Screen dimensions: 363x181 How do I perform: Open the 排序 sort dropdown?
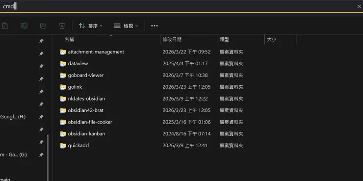91,26
